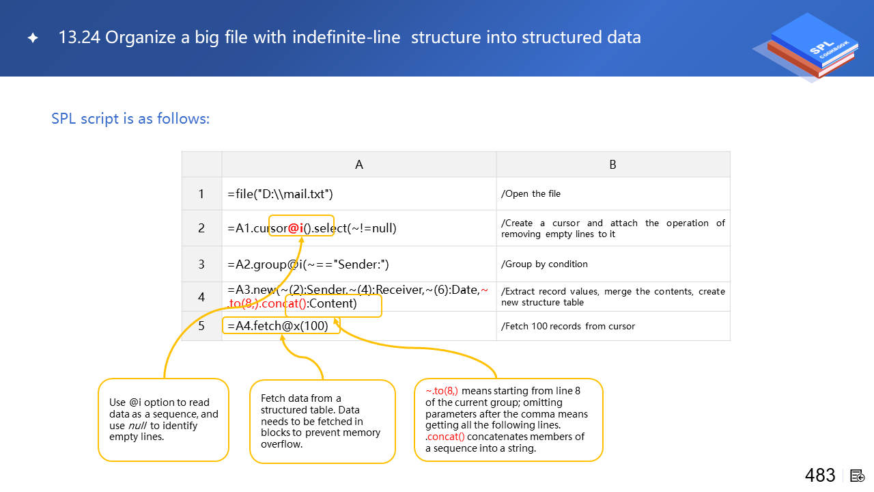Screen dimensions: 874x492
Task: Click the '/Open the file' comment cell
Action: 531,194
